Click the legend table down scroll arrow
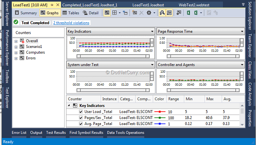 (242, 125)
